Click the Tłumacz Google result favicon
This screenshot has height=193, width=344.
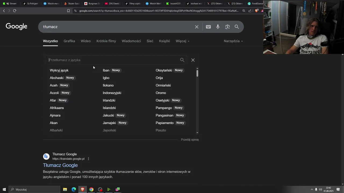coord(46,157)
